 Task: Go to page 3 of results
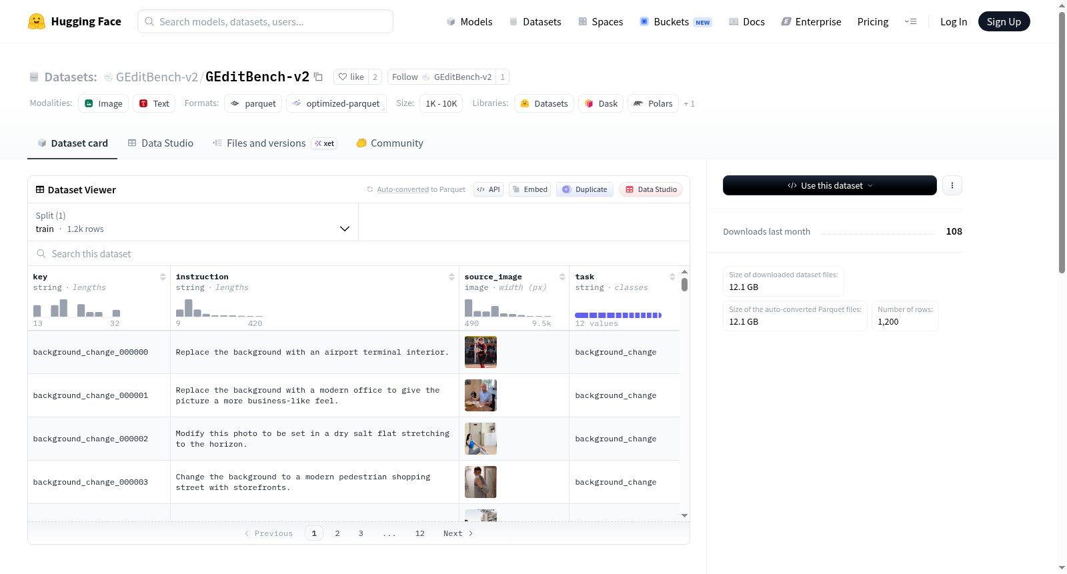[361, 533]
